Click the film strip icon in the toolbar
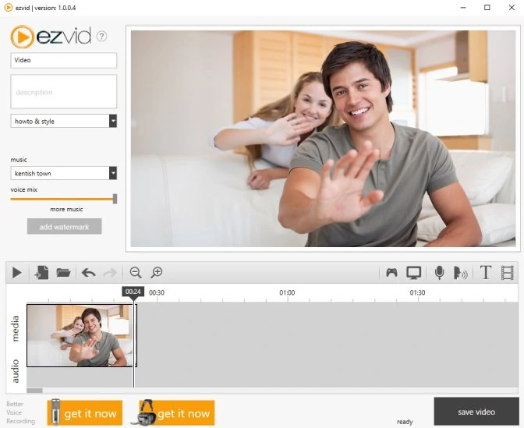 coord(508,273)
